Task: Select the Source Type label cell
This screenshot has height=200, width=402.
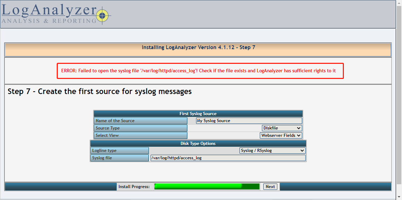Action: coord(140,128)
